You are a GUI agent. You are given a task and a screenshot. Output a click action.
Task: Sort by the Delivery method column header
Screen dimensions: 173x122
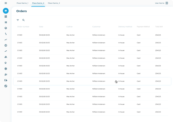pyautogui.click(x=125, y=26)
